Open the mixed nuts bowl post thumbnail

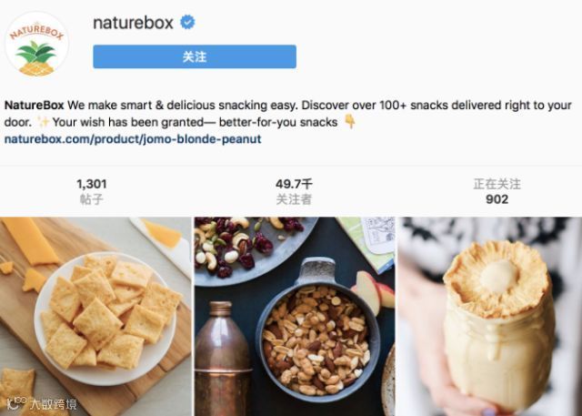coord(295,317)
